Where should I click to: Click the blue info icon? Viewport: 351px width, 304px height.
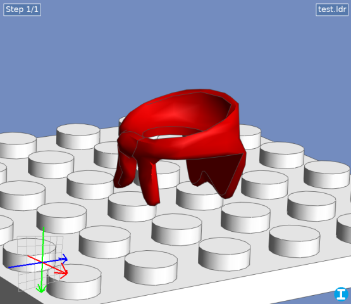click(341, 294)
